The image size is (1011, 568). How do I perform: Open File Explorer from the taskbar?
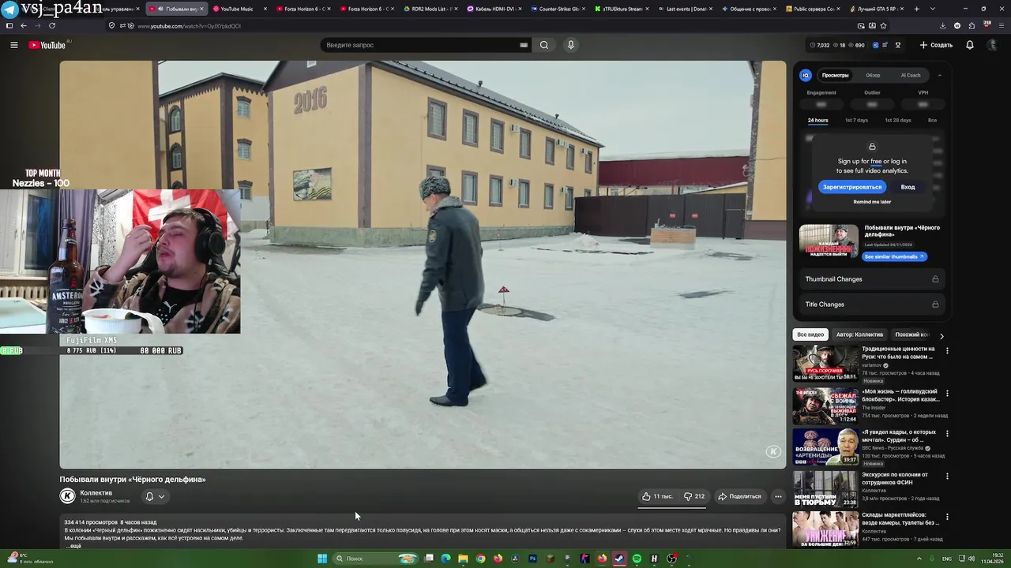(x=463, y=559)
